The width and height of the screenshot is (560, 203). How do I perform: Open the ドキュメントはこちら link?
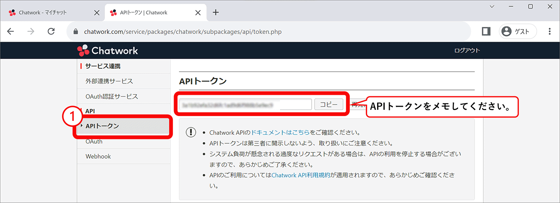280,132
